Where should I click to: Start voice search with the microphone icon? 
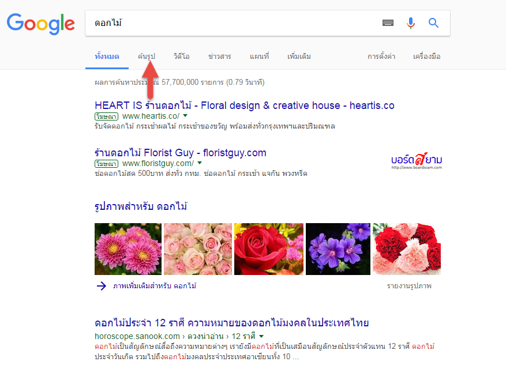point(410,23)
